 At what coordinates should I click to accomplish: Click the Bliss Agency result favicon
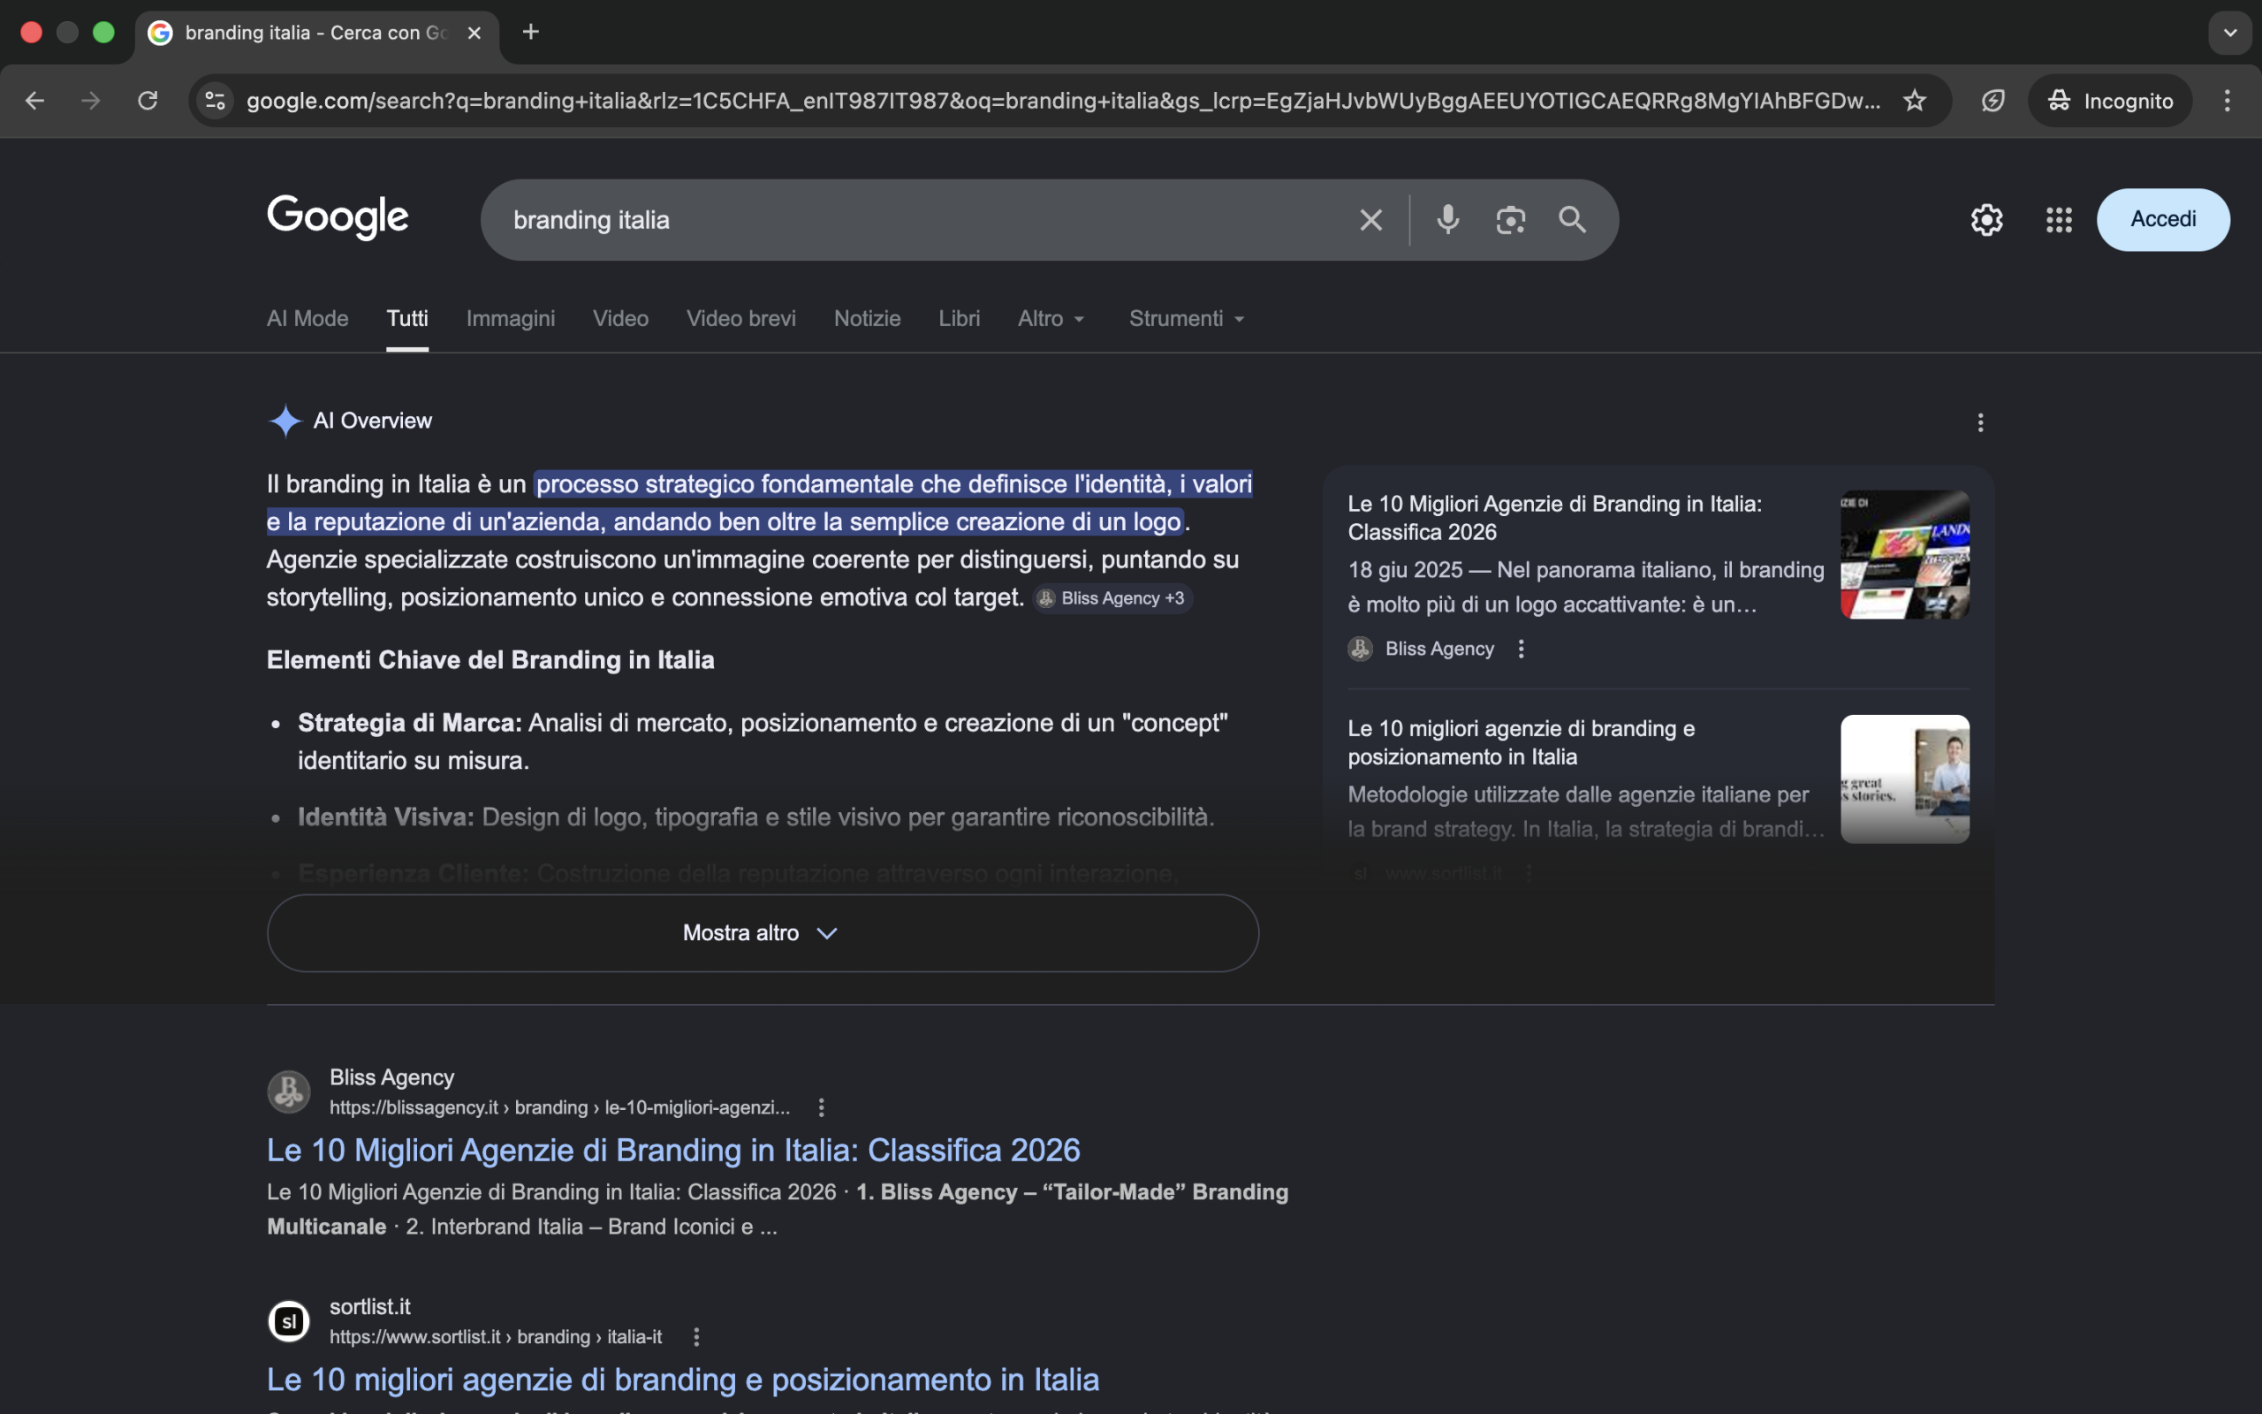pyautogui.click(x=289, y=1091)
